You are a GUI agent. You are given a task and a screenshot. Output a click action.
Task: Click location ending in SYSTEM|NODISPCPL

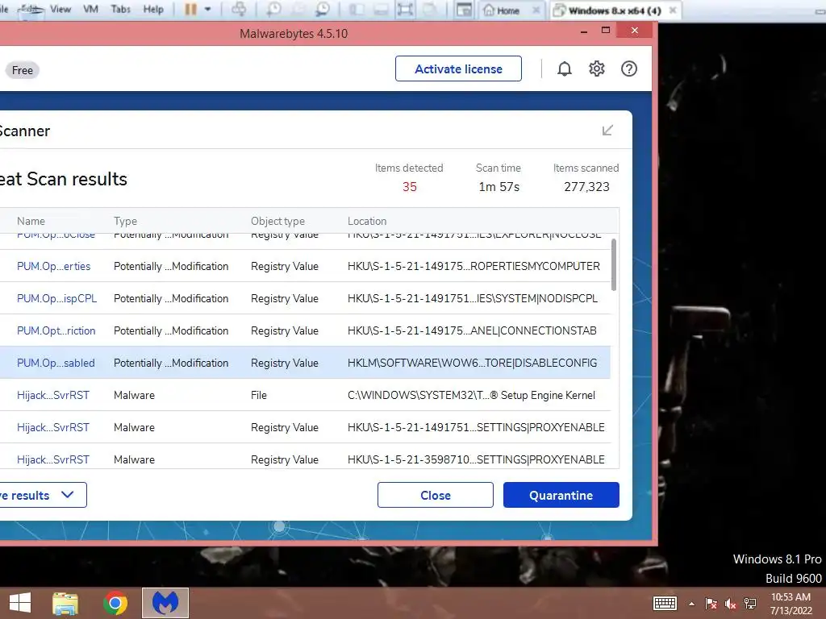point(473,298)
